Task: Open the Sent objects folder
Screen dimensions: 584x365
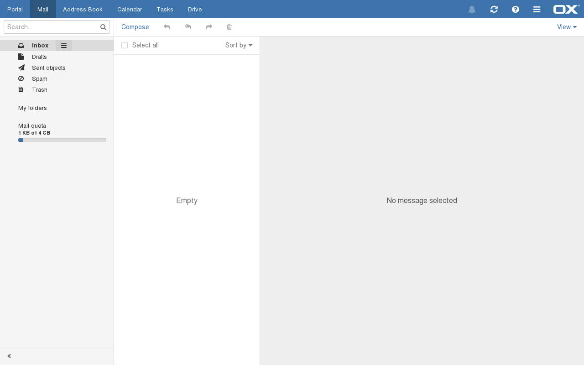Action: [x=48, y=68]
